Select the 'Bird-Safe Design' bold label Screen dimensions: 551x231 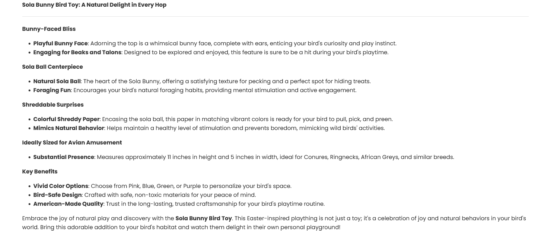(57, 195)
